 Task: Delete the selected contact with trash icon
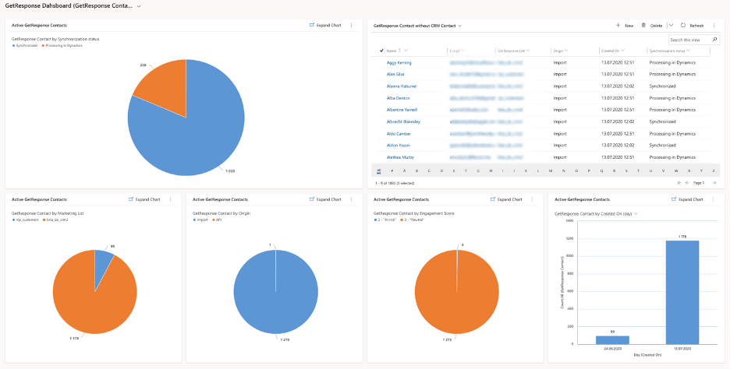(x=652, y=26)
